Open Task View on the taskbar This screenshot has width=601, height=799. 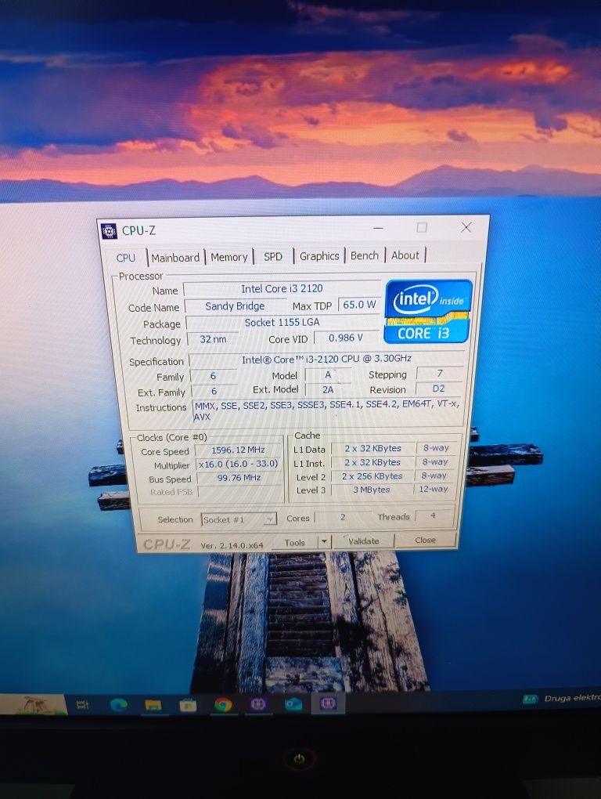pos(81,705)
